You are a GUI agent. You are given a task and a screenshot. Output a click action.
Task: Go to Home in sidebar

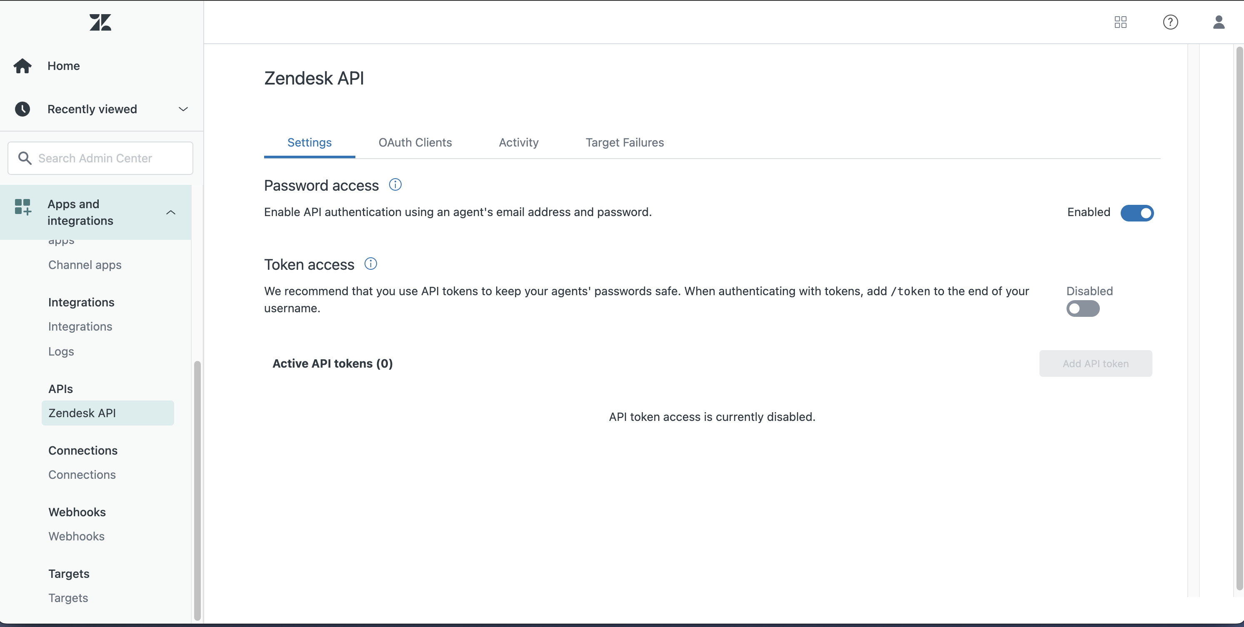tap(63, 66)
